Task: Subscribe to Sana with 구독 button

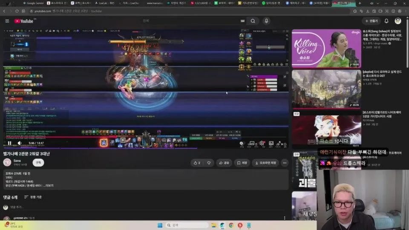Action: tap(38, 162)
